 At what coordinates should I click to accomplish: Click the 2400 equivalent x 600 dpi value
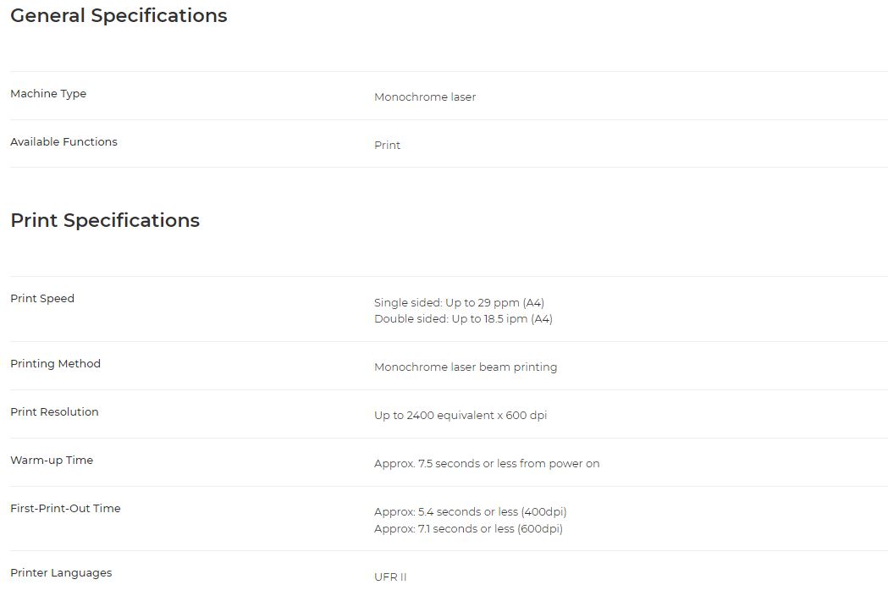click(x=460, y=416)
